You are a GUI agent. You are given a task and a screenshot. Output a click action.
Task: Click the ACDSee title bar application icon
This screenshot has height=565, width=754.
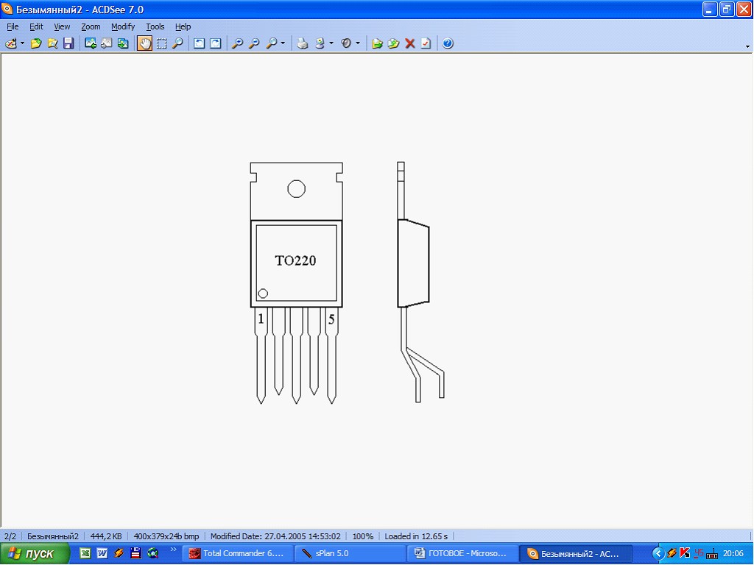coord(7,9)
